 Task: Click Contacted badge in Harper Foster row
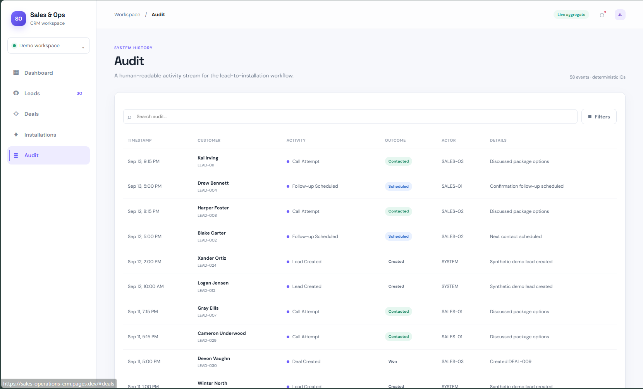(398, 211)
